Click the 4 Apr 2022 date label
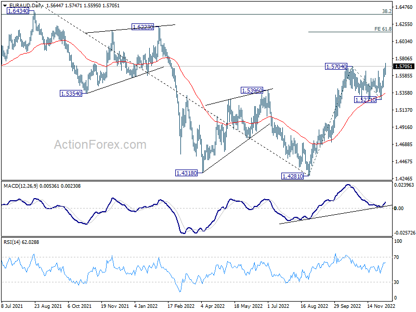This screenshot has height=312, width=416. [x=213, y=306]
